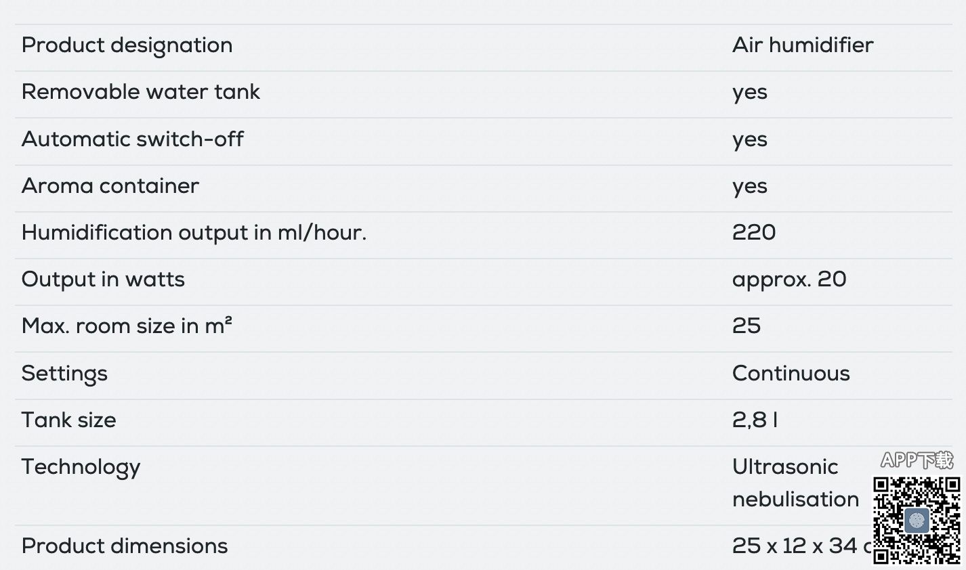Click yes value for Automatic switch-off
Viewport: 966px width, 570px height.
tap(749, 139)
